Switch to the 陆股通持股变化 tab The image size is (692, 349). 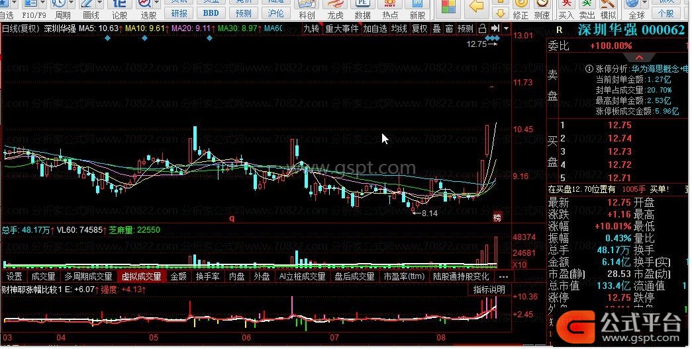461,277
